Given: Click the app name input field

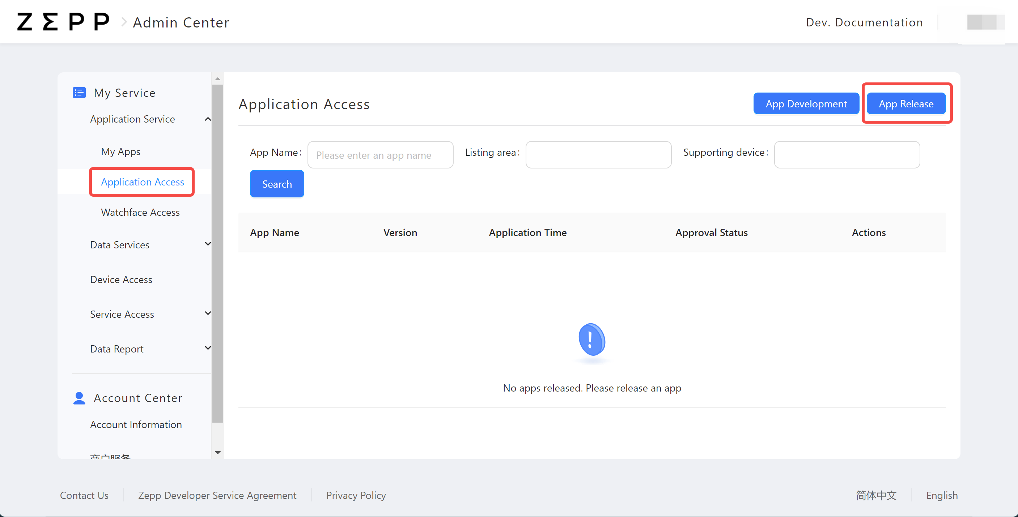Looking at the screenshot, I should 380,154.
